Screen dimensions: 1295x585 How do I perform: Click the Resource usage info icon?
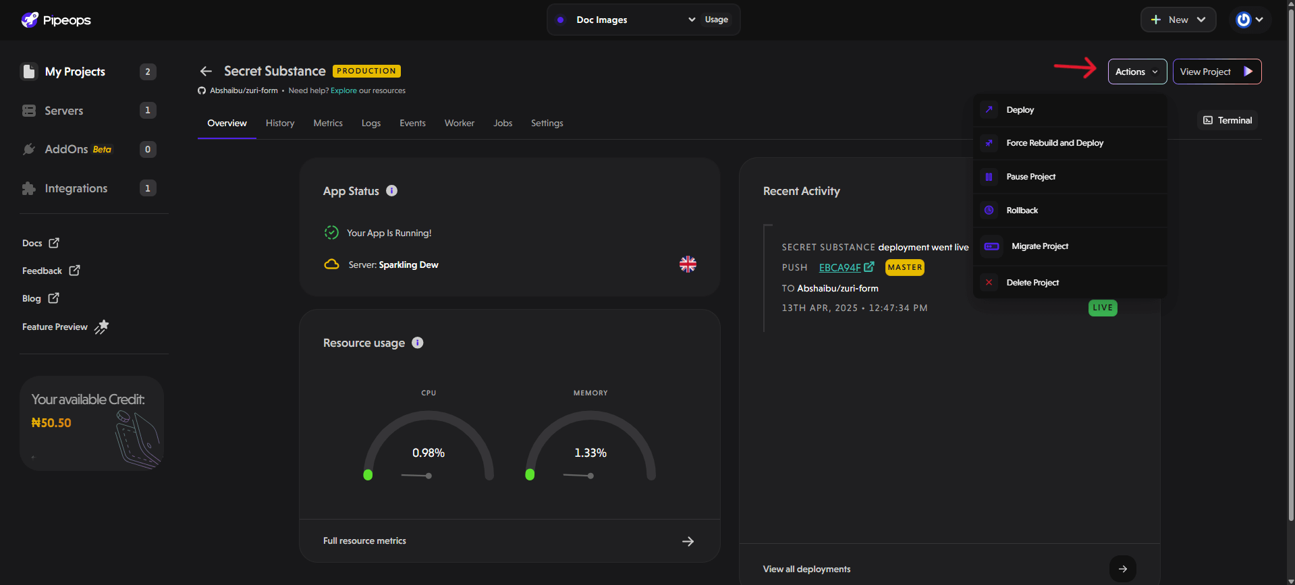point(418,343)
